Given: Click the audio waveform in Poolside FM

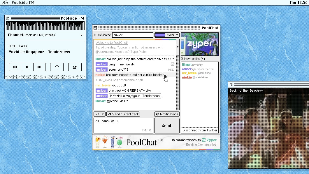Looking at the screenshot, I should coord(45,26).
